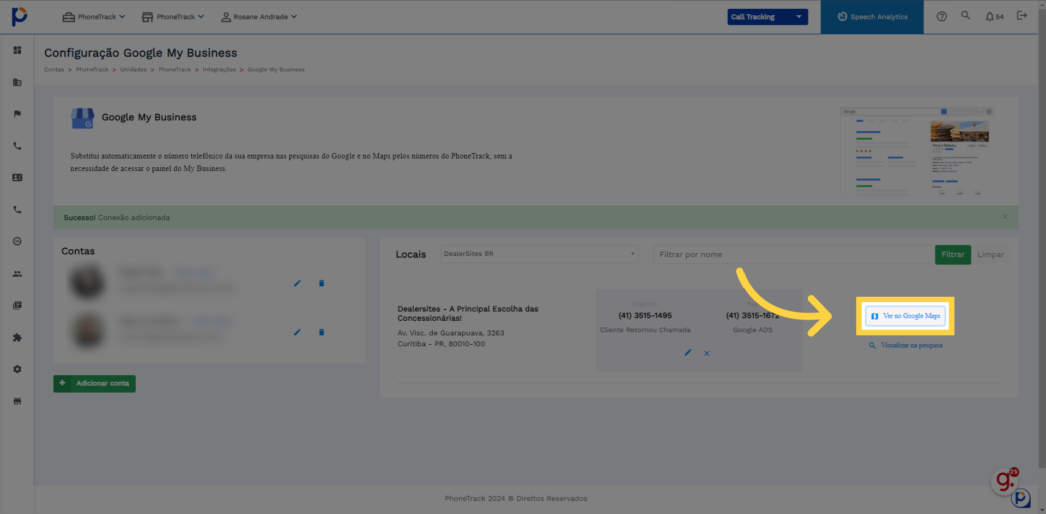Image resolution: width=1046 pixels, height=514 pixels.
Task: Expand second PhoneTrack store dropdown
Action: [x=173, y=17]
